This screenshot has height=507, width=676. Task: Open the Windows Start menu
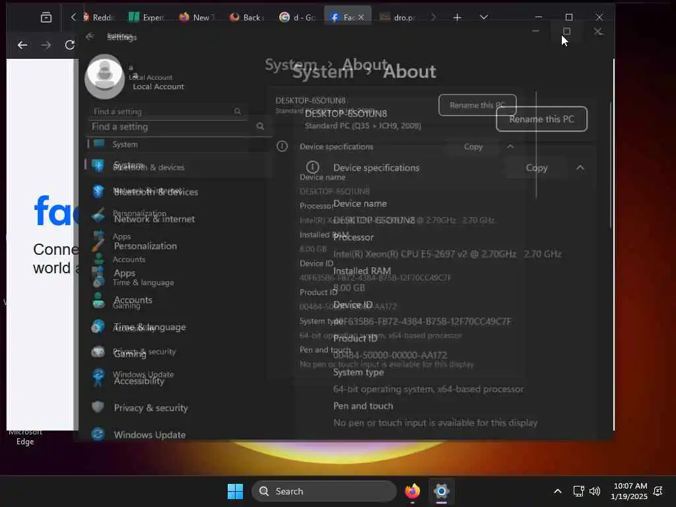click(236, 491)
